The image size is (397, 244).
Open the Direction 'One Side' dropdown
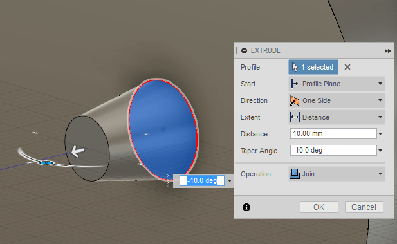click(337, 100)
